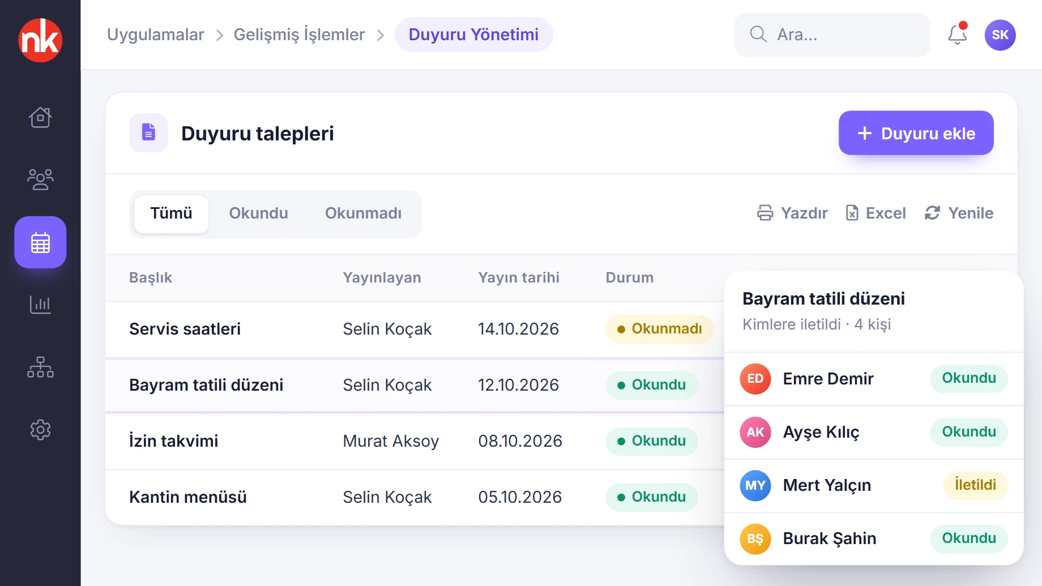Screen dimensions: 1042x586
Task: Click Emre Demir's ED avatar
Action: (x=755, y=379)
